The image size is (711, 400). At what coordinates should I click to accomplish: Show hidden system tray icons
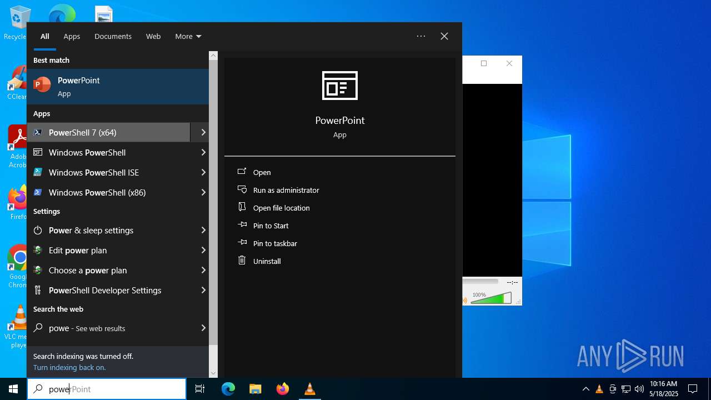[585, 389]
